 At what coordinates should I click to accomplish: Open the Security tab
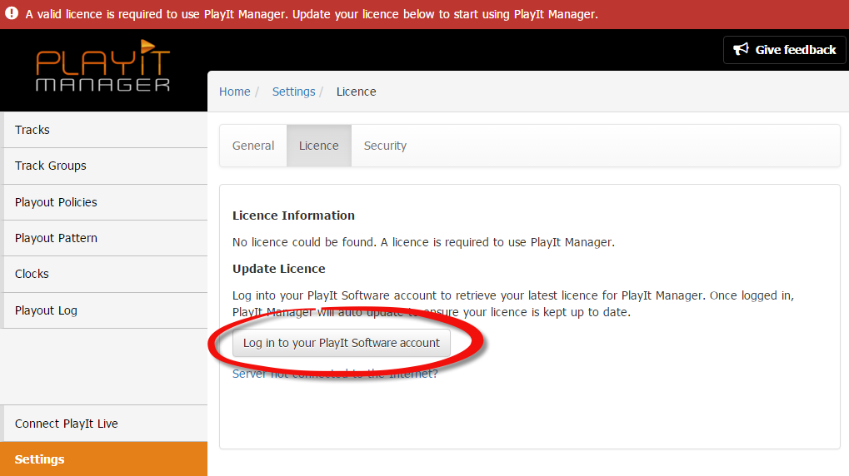[385, 146]
